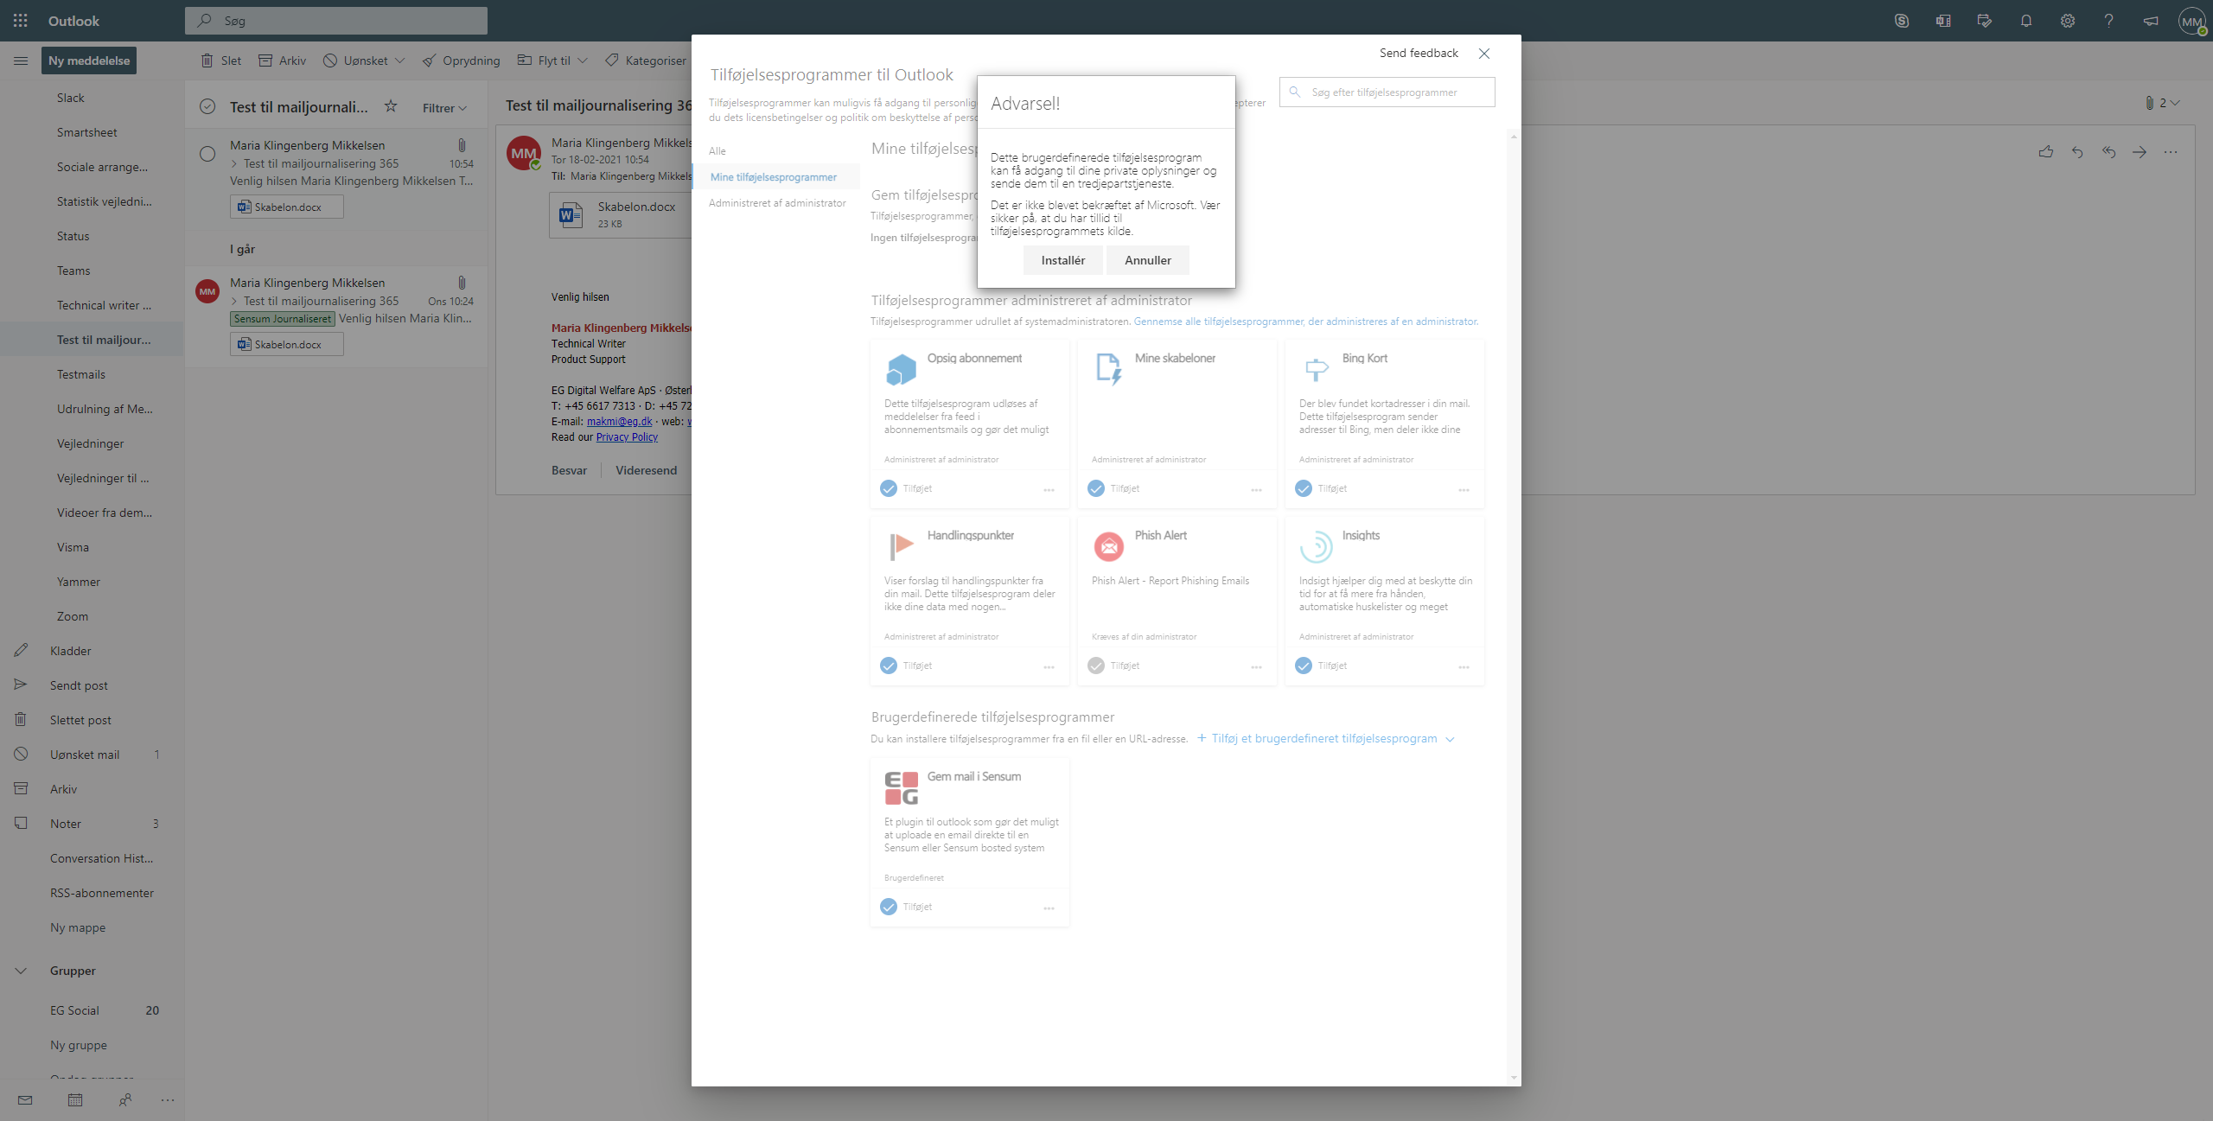Switch to the Mail module icon
This screenshot has height=1121, width=2213.
[25, 1099]
